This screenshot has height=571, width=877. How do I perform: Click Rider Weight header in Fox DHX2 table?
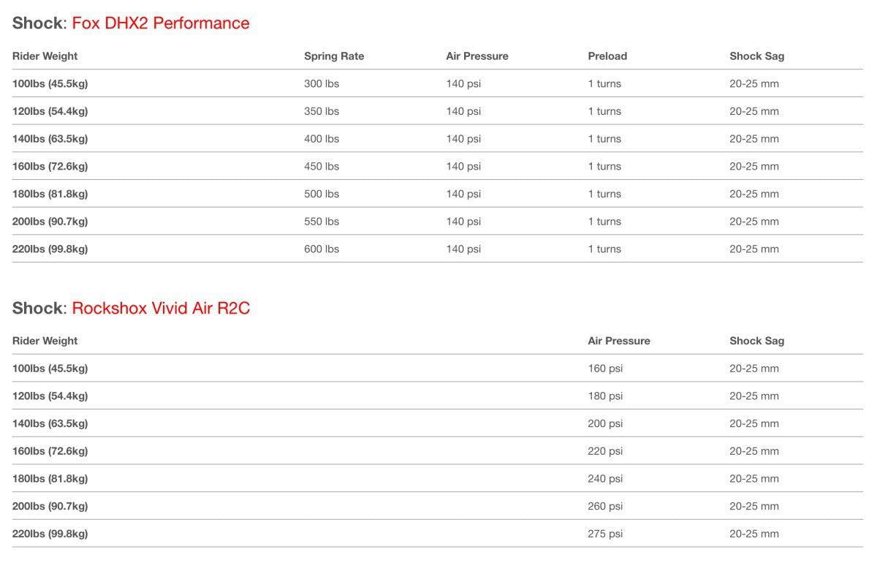[x=45, y=56]
